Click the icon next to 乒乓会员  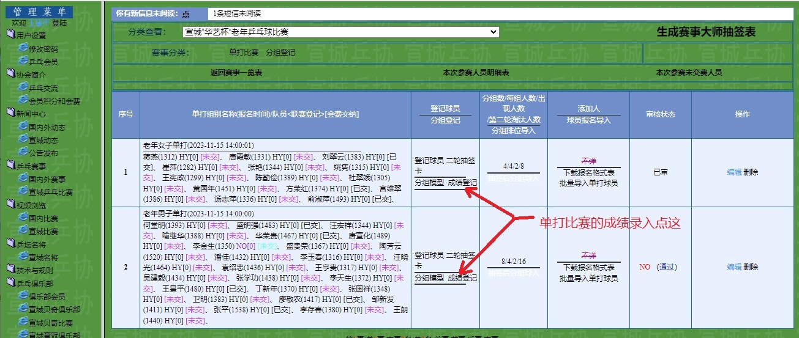tap(23, 61)
